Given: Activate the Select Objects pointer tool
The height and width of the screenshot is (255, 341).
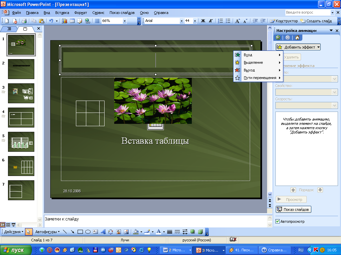Looking at the screenshot, I should pyautogui.click(x=28, y=232).
